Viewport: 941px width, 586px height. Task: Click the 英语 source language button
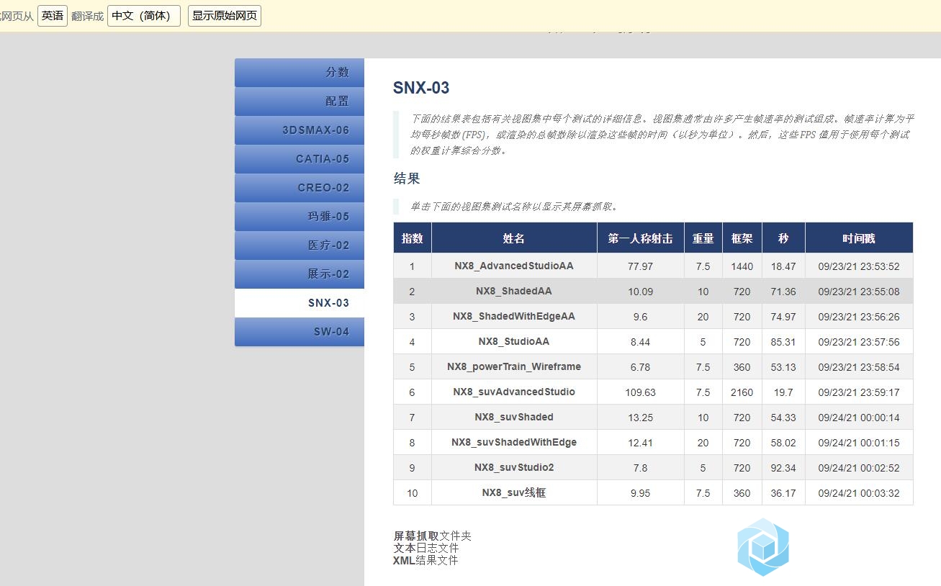coord(53,16)
